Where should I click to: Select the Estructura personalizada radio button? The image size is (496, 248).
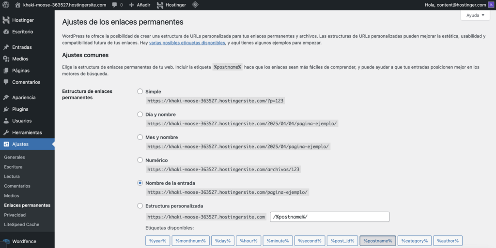tap(140, 206)
